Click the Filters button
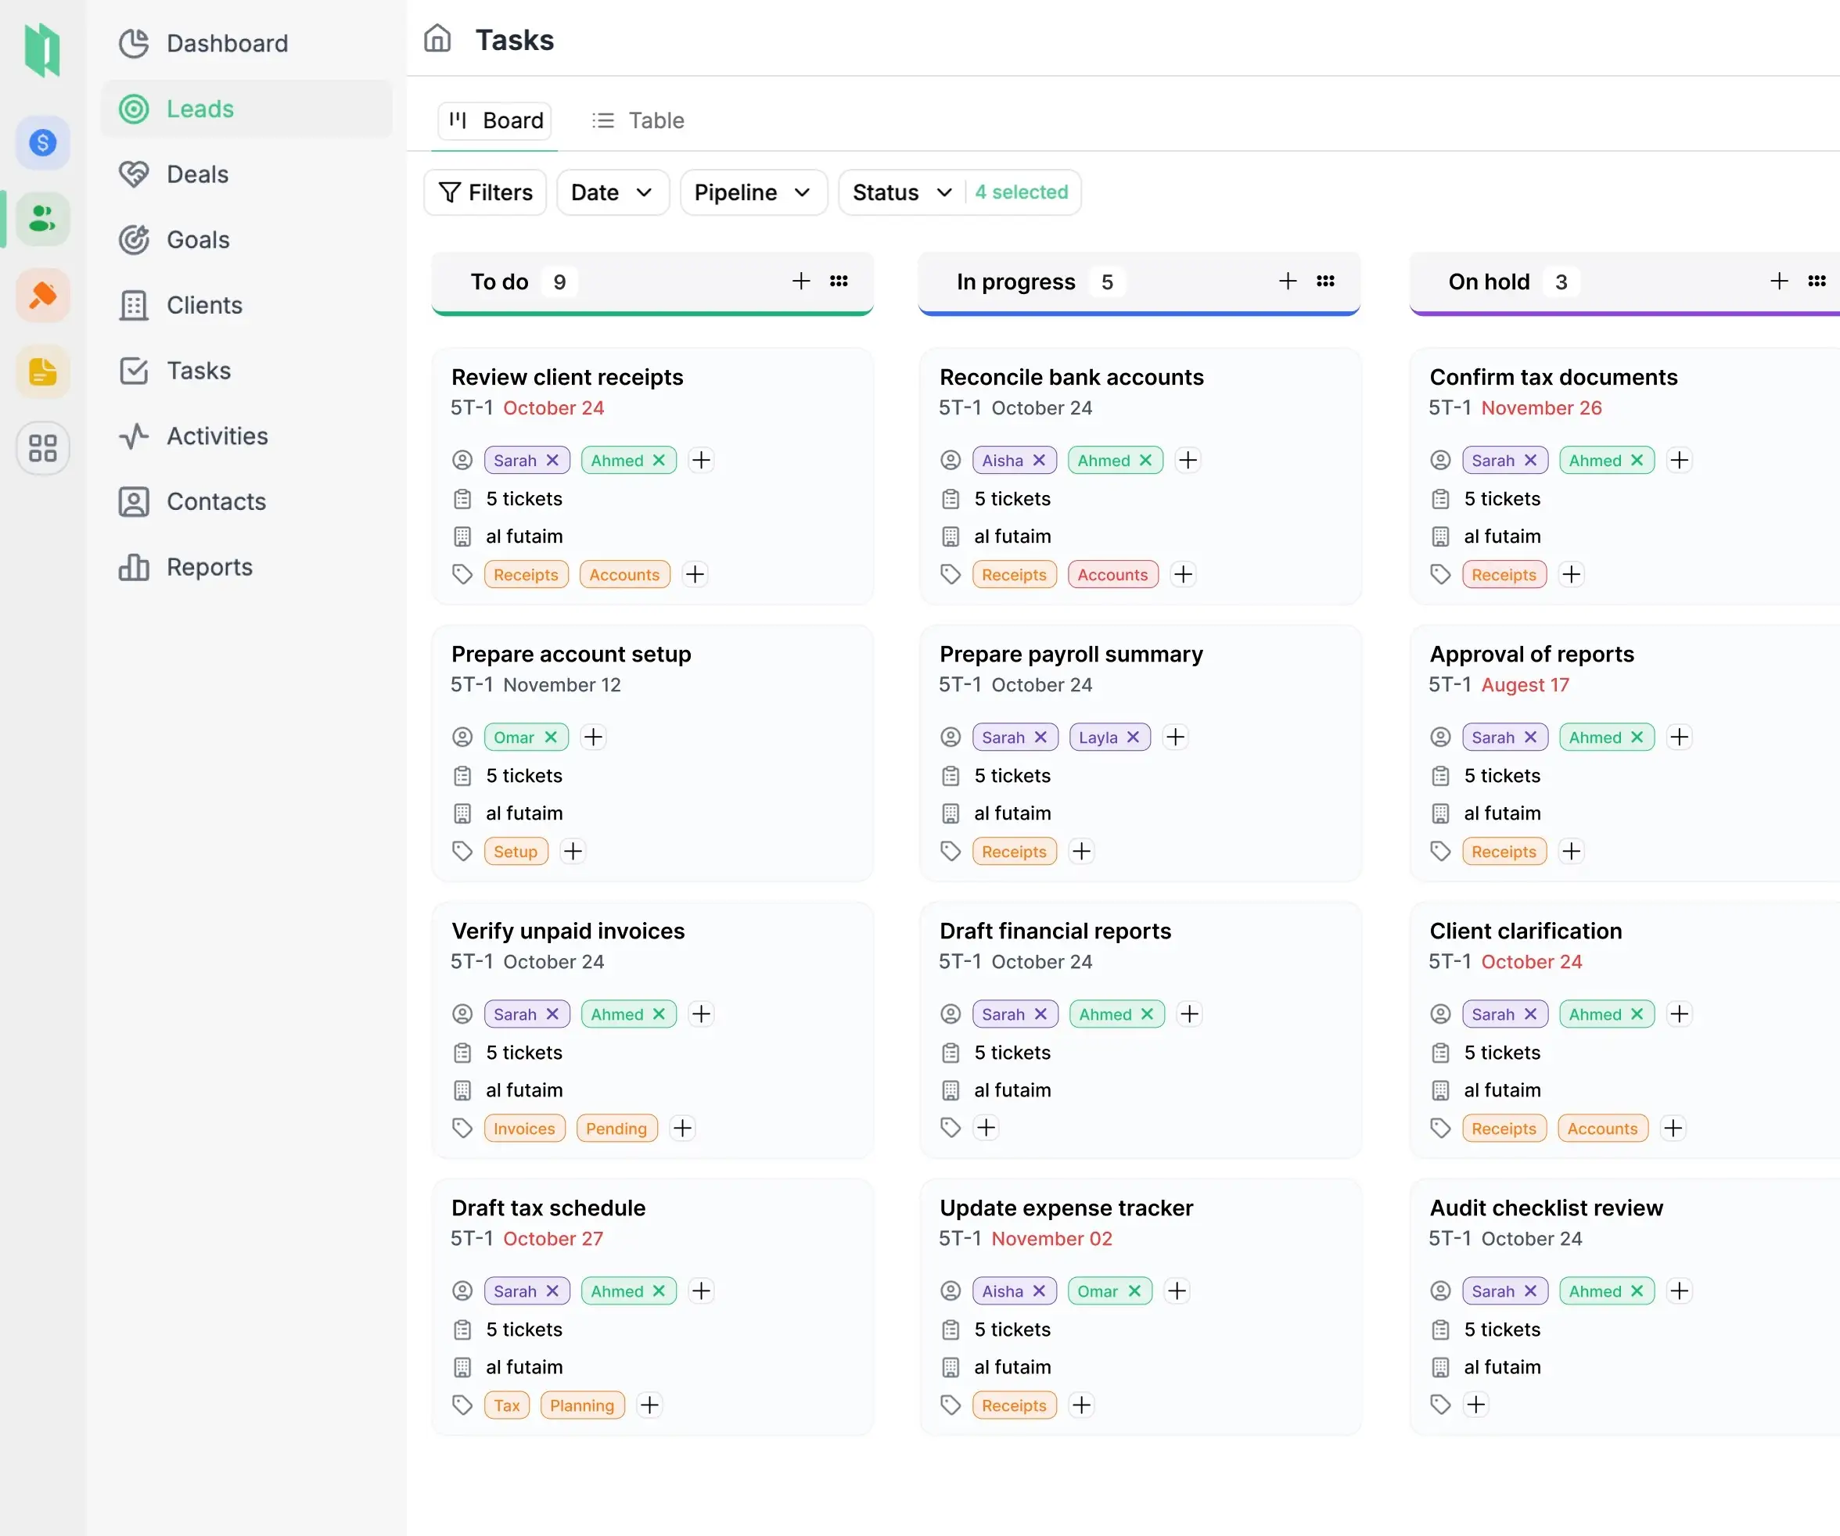Screen dimensions: 1840x1536 tap(485, 192)
